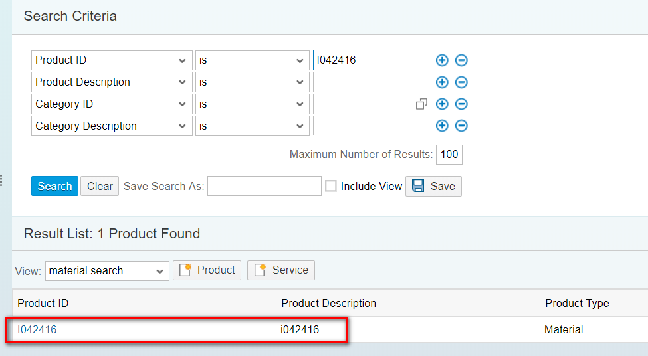Click the Search button
The height and width of the screenshot is (356, 648).
54,186
